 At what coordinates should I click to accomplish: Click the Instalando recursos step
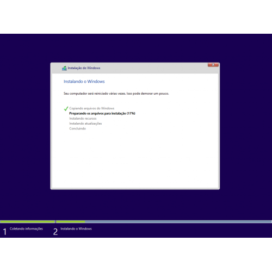tap(83, 119)
